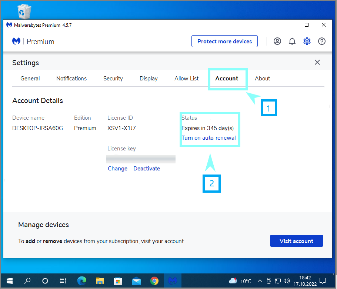Click Turn on auto-renewal link
Viewport: 337px width, 289px height.
tap(209, 137)
